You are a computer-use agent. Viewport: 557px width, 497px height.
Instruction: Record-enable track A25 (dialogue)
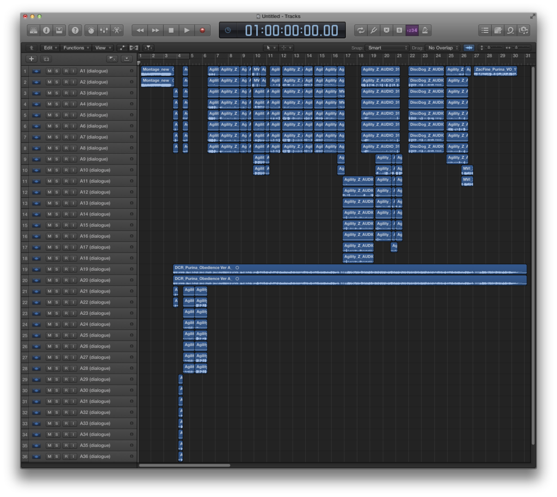[x=66, y=336]
